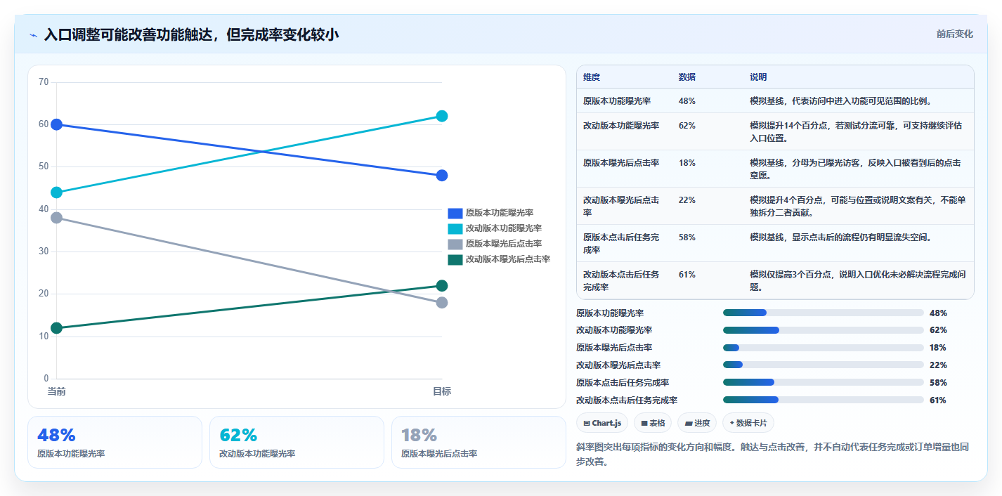
Task: Click the gray data point at 当前 (38)
Action: [56, 218]
